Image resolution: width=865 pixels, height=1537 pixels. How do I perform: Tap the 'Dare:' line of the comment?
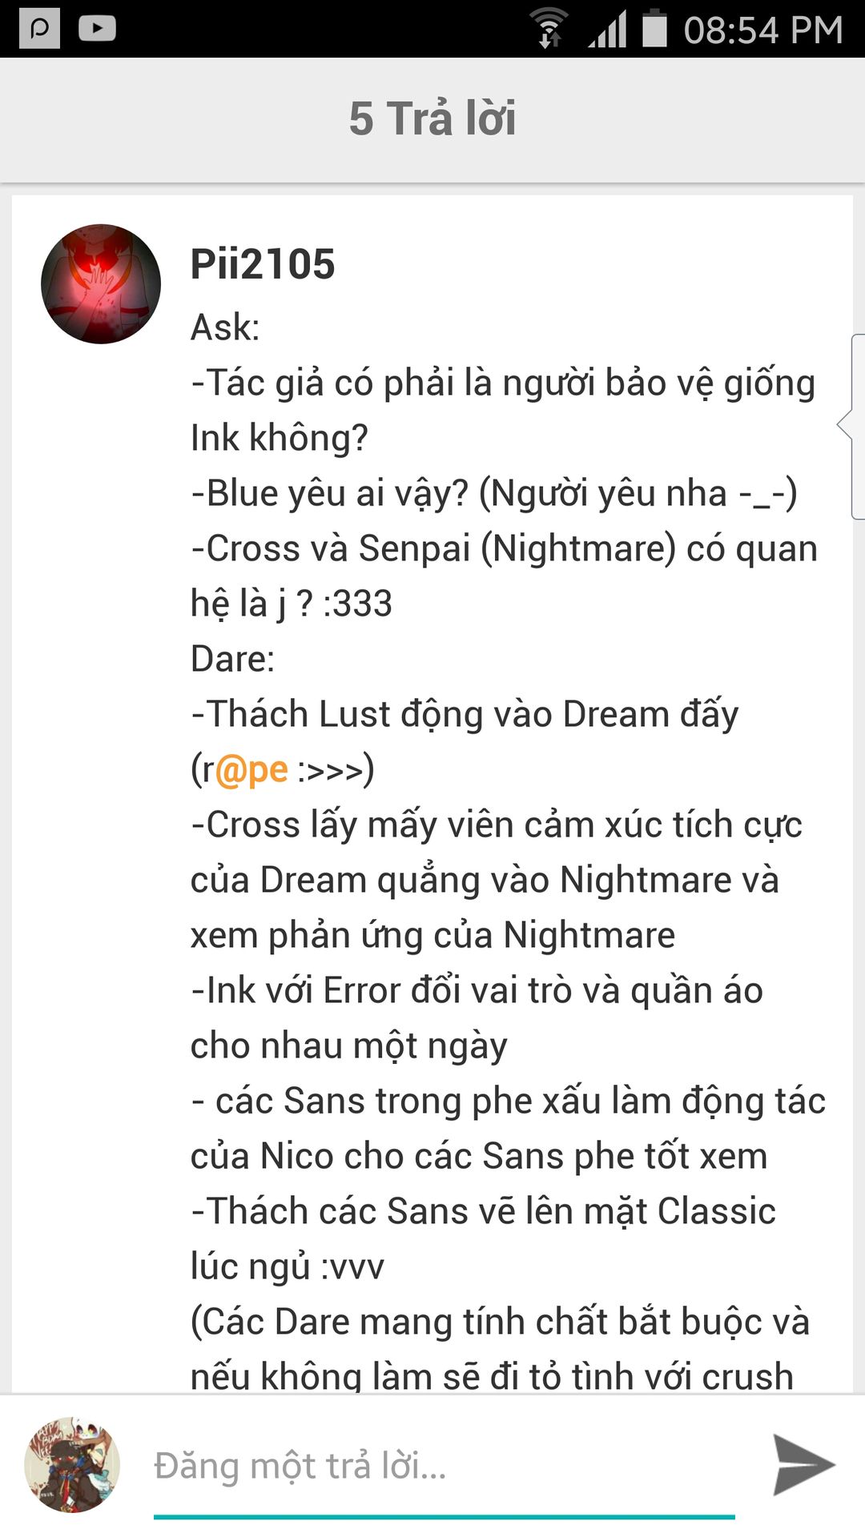tap(232, 659)
